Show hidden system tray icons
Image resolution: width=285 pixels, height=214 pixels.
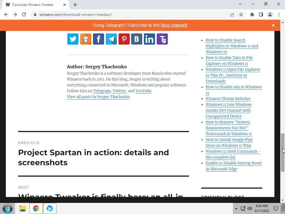[x=236, y=208]
